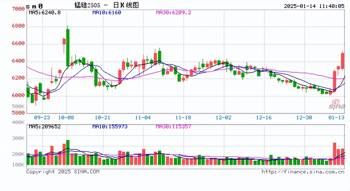Click the price MA5:6240.8 indicator label
The height and width of the screenshot is (191, 350).
tap(45, 12)
